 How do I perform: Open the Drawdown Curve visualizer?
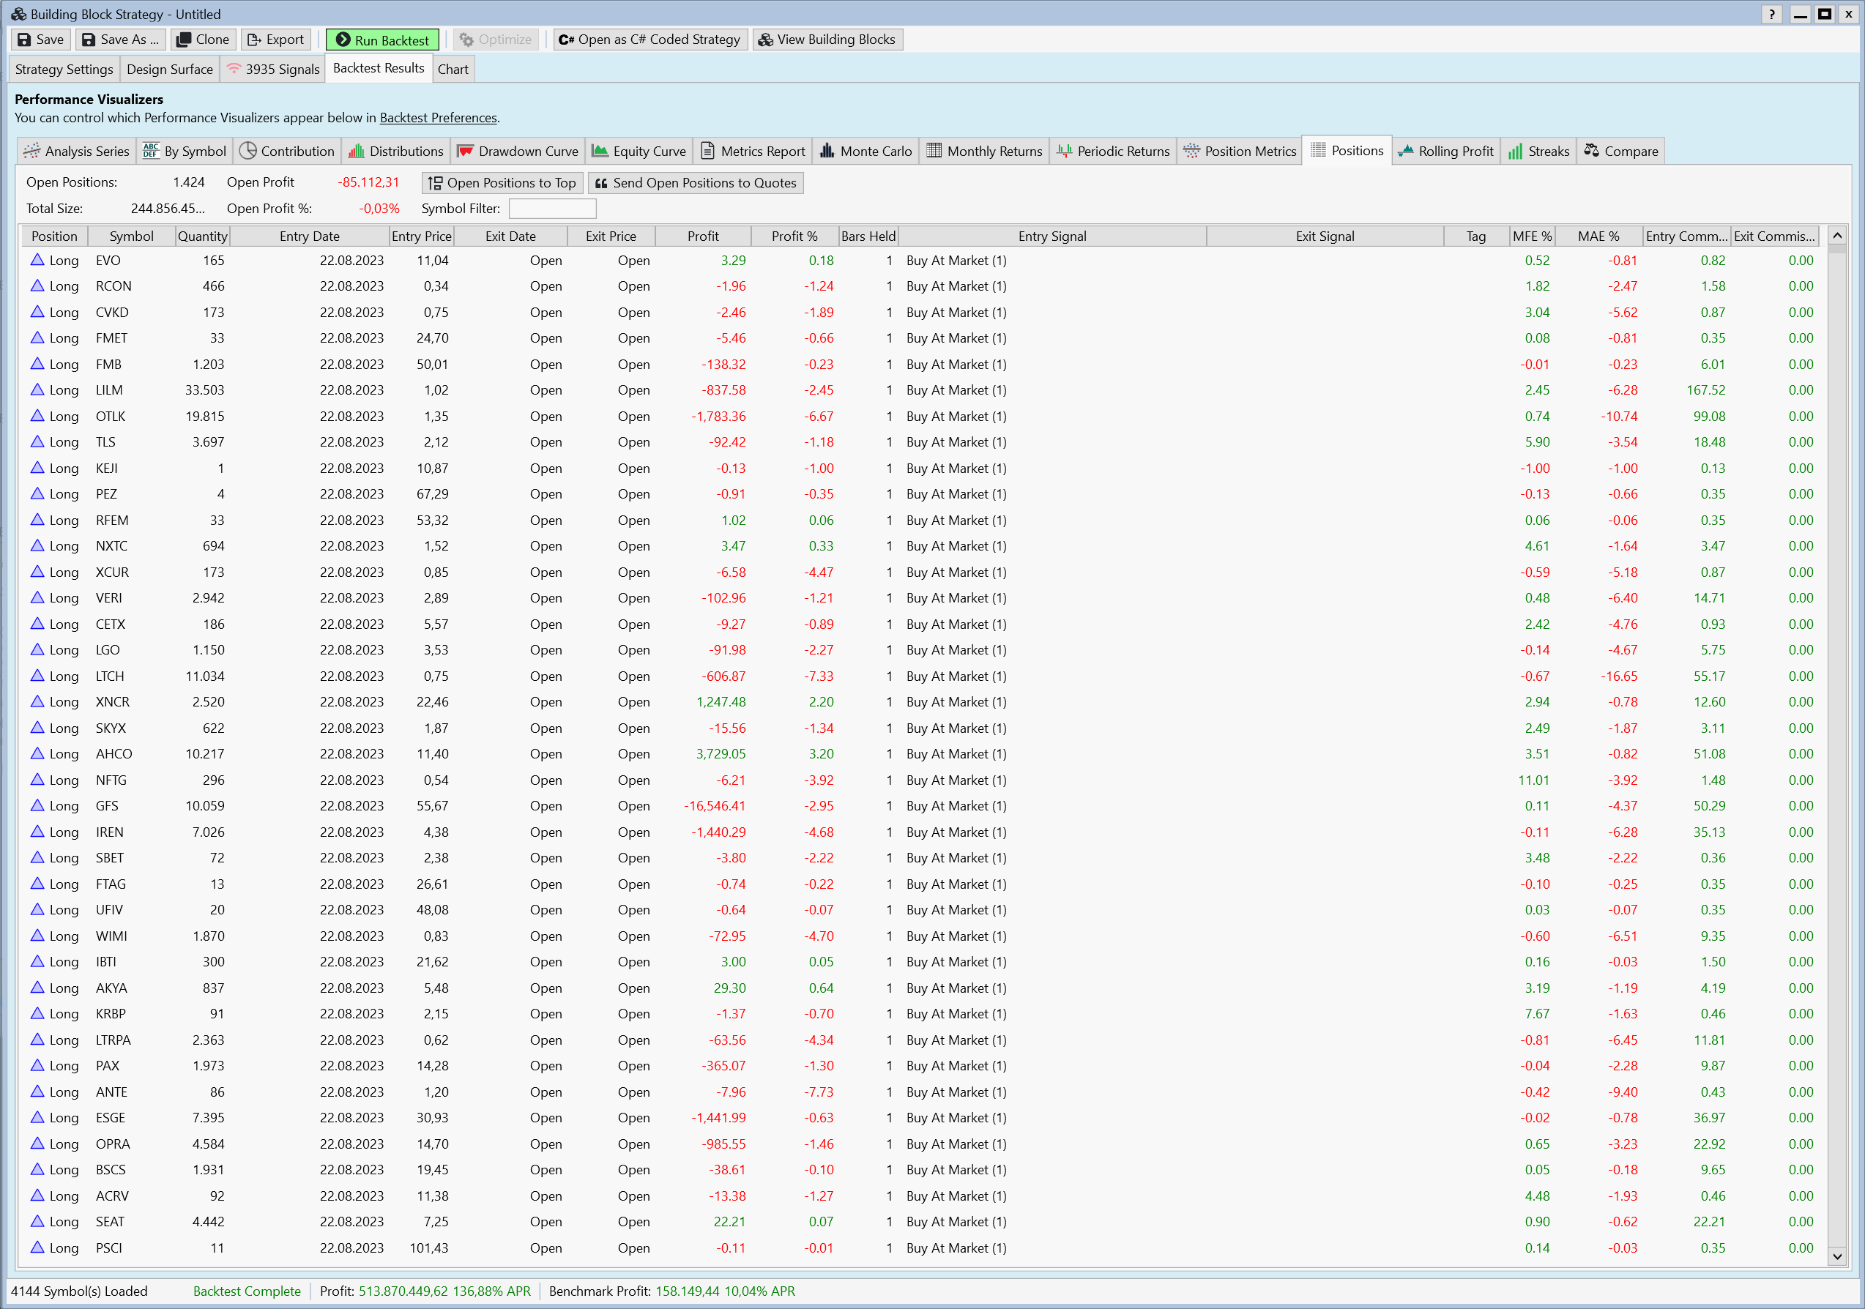point(518,151)
